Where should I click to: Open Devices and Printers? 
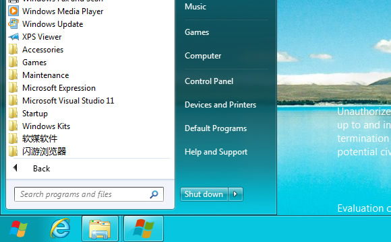tap(220, 105)
